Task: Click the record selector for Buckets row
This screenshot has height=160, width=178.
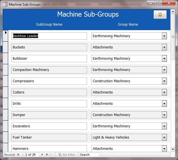Action: [x=5, y=47]
